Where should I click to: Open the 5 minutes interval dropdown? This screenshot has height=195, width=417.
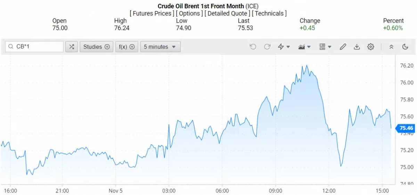coord(160,47)
